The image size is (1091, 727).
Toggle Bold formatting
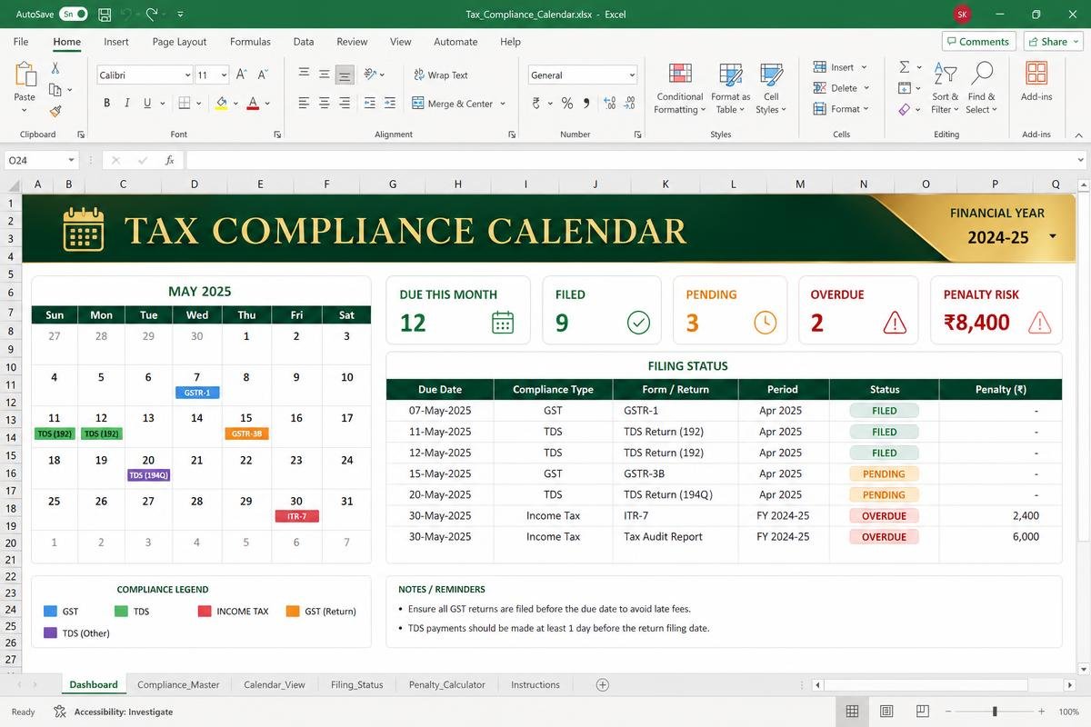(x=106, y=104)
